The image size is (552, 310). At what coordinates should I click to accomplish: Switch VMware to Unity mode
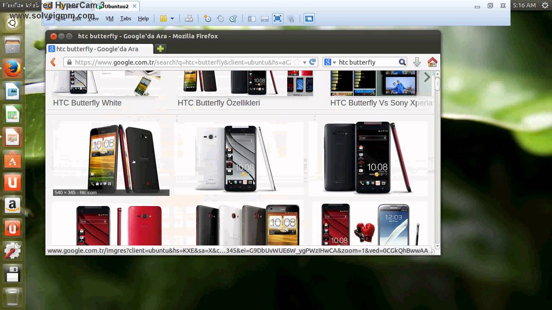(291, 19)
